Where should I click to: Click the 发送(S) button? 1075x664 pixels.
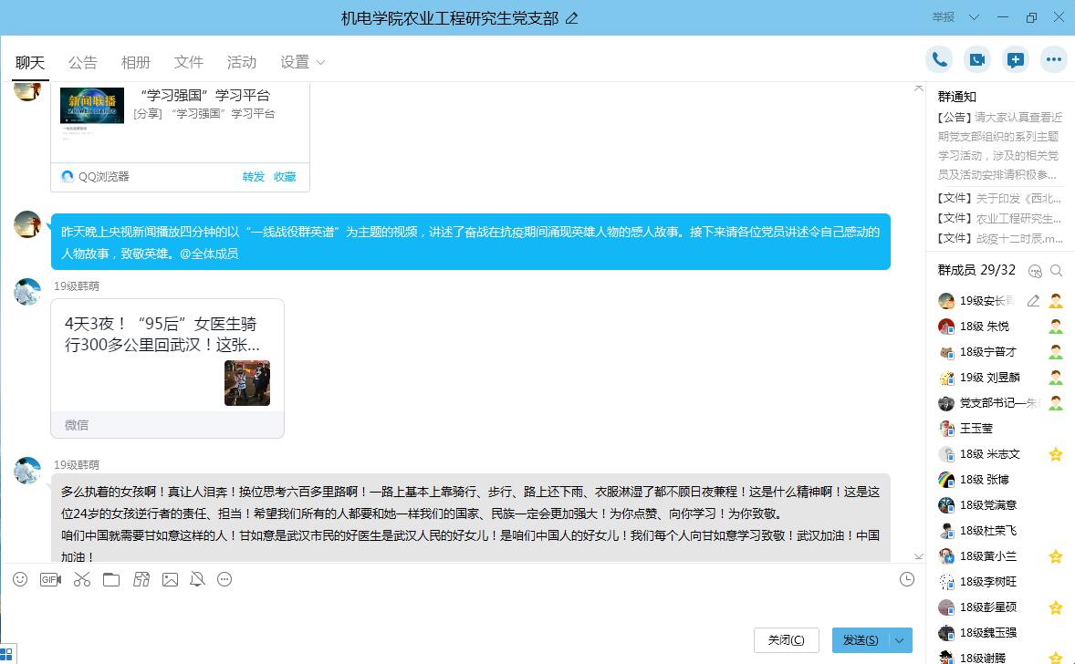860,640
